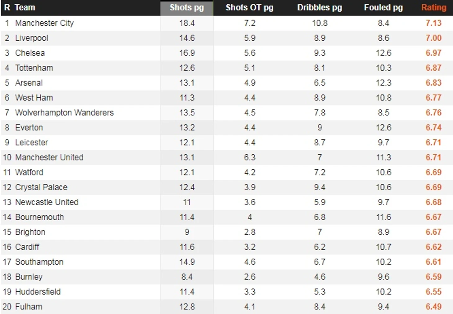This screenshot has width=453, height=314.
Task: Click the R rank column header
Action: pyautogui.click(x=7, y=8)
